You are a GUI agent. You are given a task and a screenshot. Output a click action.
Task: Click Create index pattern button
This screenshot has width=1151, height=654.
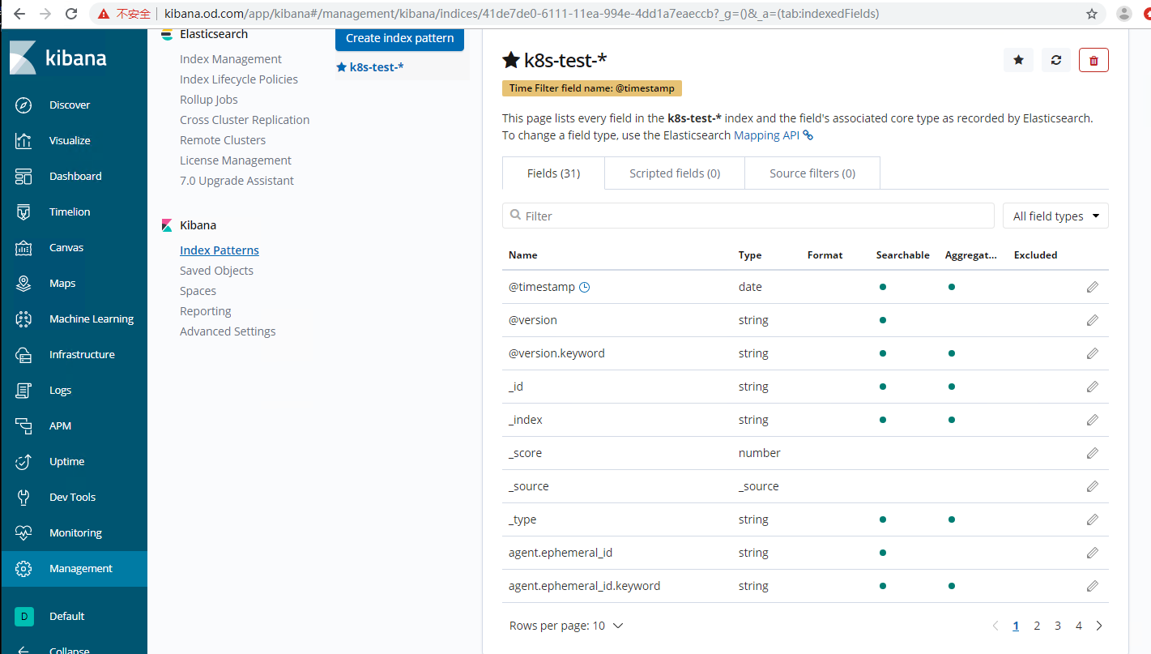pos(399,38)
